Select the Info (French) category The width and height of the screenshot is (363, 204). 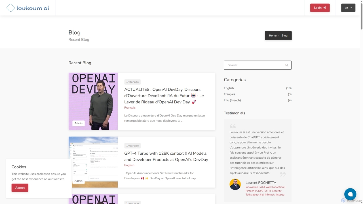tap(232, 100)
